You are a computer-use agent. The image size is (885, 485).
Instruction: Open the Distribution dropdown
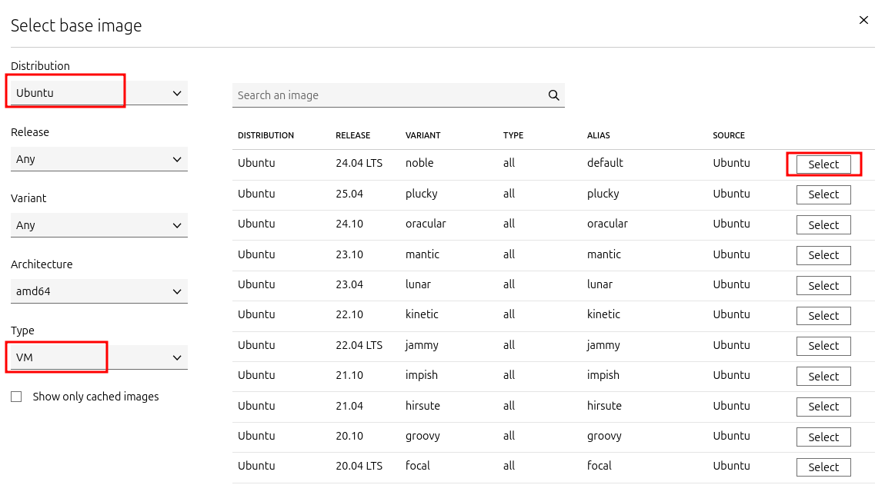point(99,93)
